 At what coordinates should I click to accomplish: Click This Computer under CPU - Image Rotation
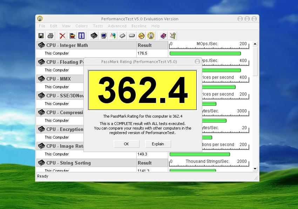click(57, 154)
